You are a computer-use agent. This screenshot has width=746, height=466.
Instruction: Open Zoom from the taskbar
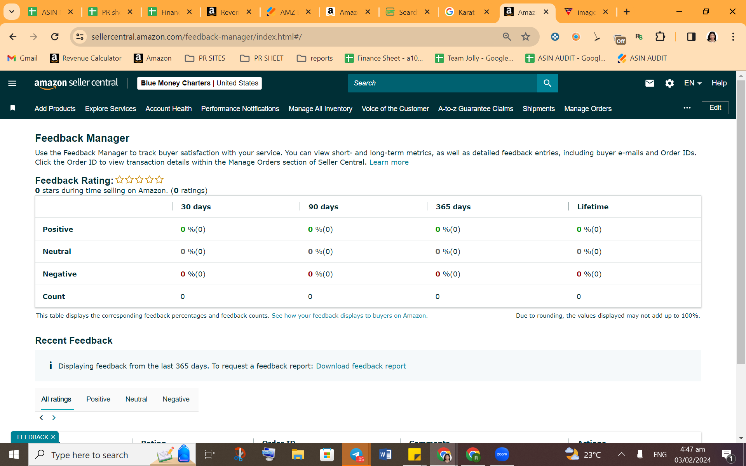tap(502, 454)
